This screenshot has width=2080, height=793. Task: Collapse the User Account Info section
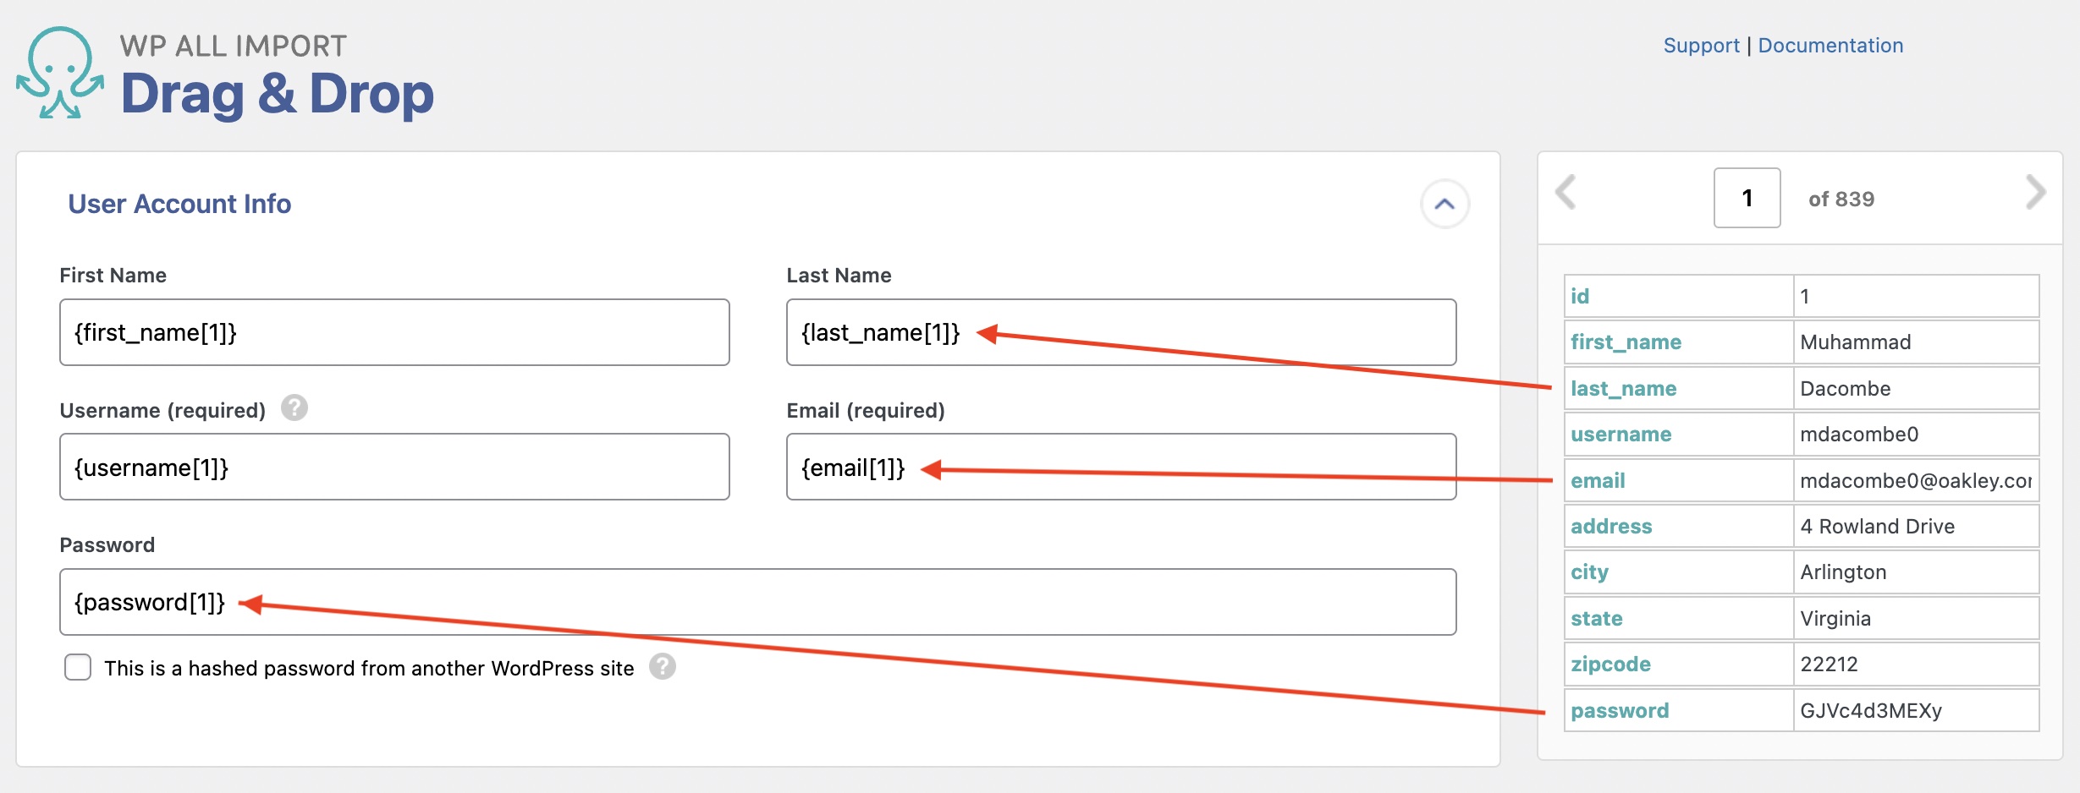pos(1444,204)
